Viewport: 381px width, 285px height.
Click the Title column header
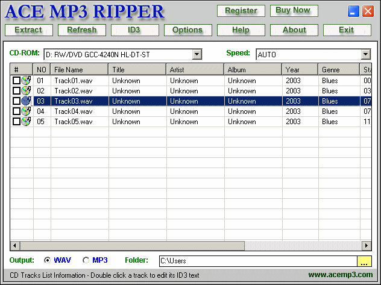point(137,70)
